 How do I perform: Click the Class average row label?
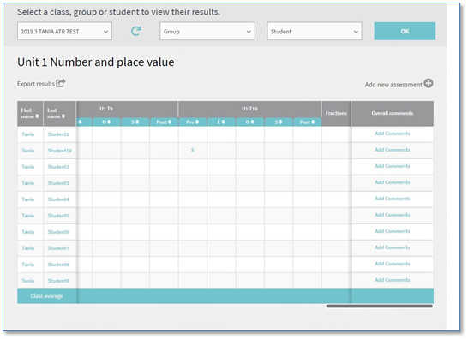click(x=46, y=296)
